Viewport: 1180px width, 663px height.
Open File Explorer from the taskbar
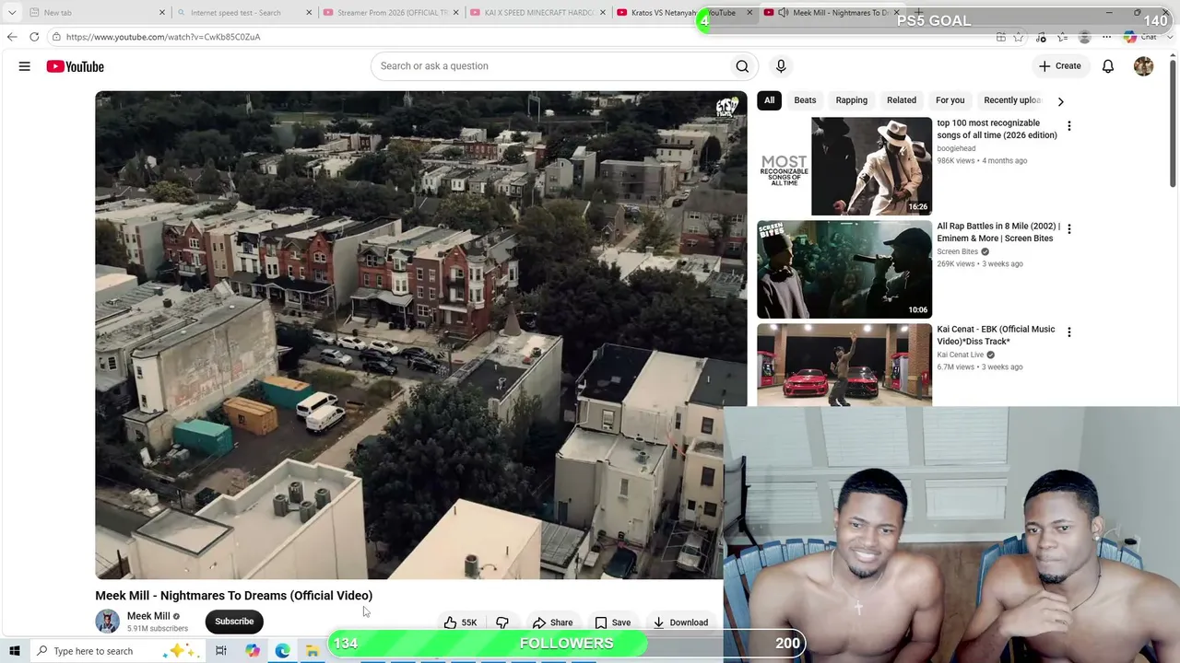[x=313, y=651]
